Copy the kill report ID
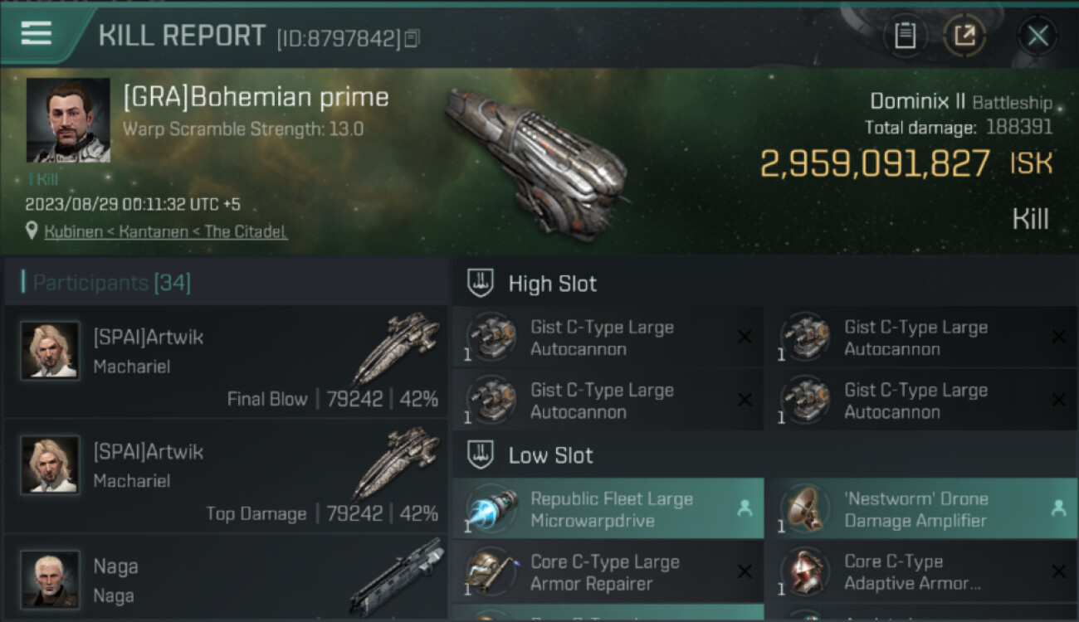Viewport: 1079px width, 622px height. pyautogui.click(x=413, y=38)
